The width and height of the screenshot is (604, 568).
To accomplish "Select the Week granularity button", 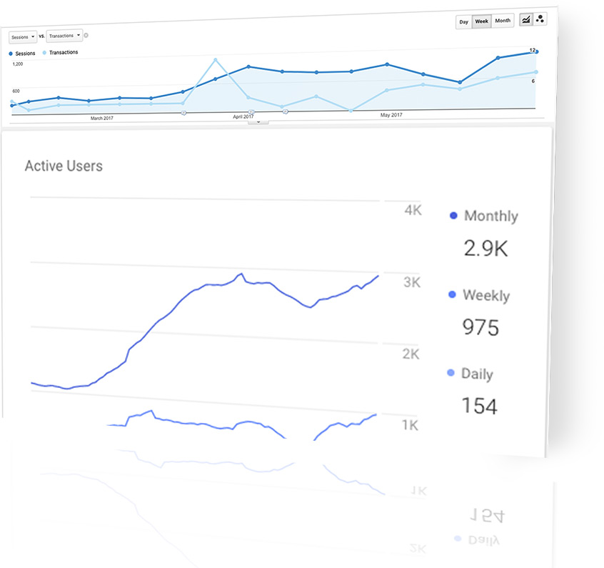I will pos(481,21).
